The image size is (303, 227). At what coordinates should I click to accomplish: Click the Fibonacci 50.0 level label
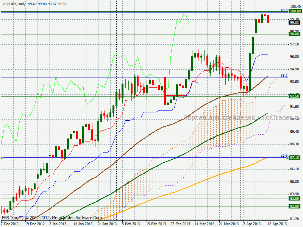[x=284, y=10]
